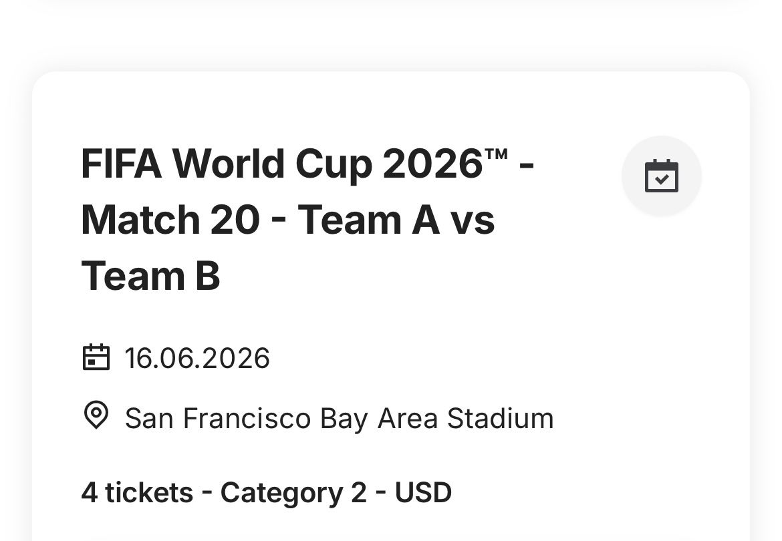The width and height of the screenshot is (782, 541).
Task: Click the word 'FIFA' in heading
Action: 121,164
